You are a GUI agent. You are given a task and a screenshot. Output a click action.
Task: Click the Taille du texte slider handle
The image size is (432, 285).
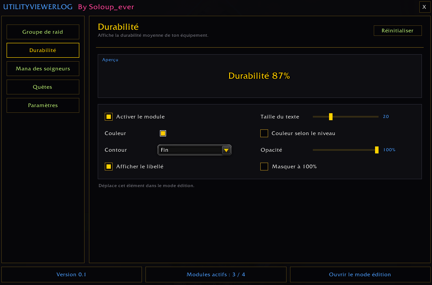(331, 117)
